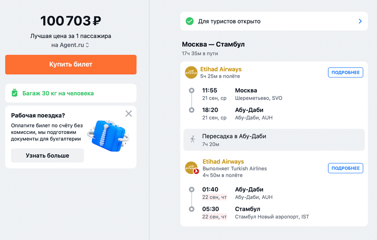Open the Agent.ru seller dropdown
The image size is (377, 240).
click(x=70, y=45)
